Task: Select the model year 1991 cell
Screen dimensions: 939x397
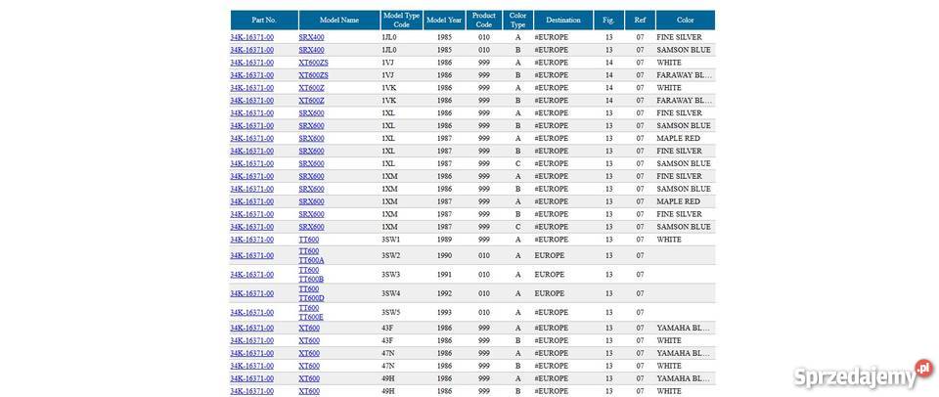Action: pyautogui.click(x=444, y=274)
